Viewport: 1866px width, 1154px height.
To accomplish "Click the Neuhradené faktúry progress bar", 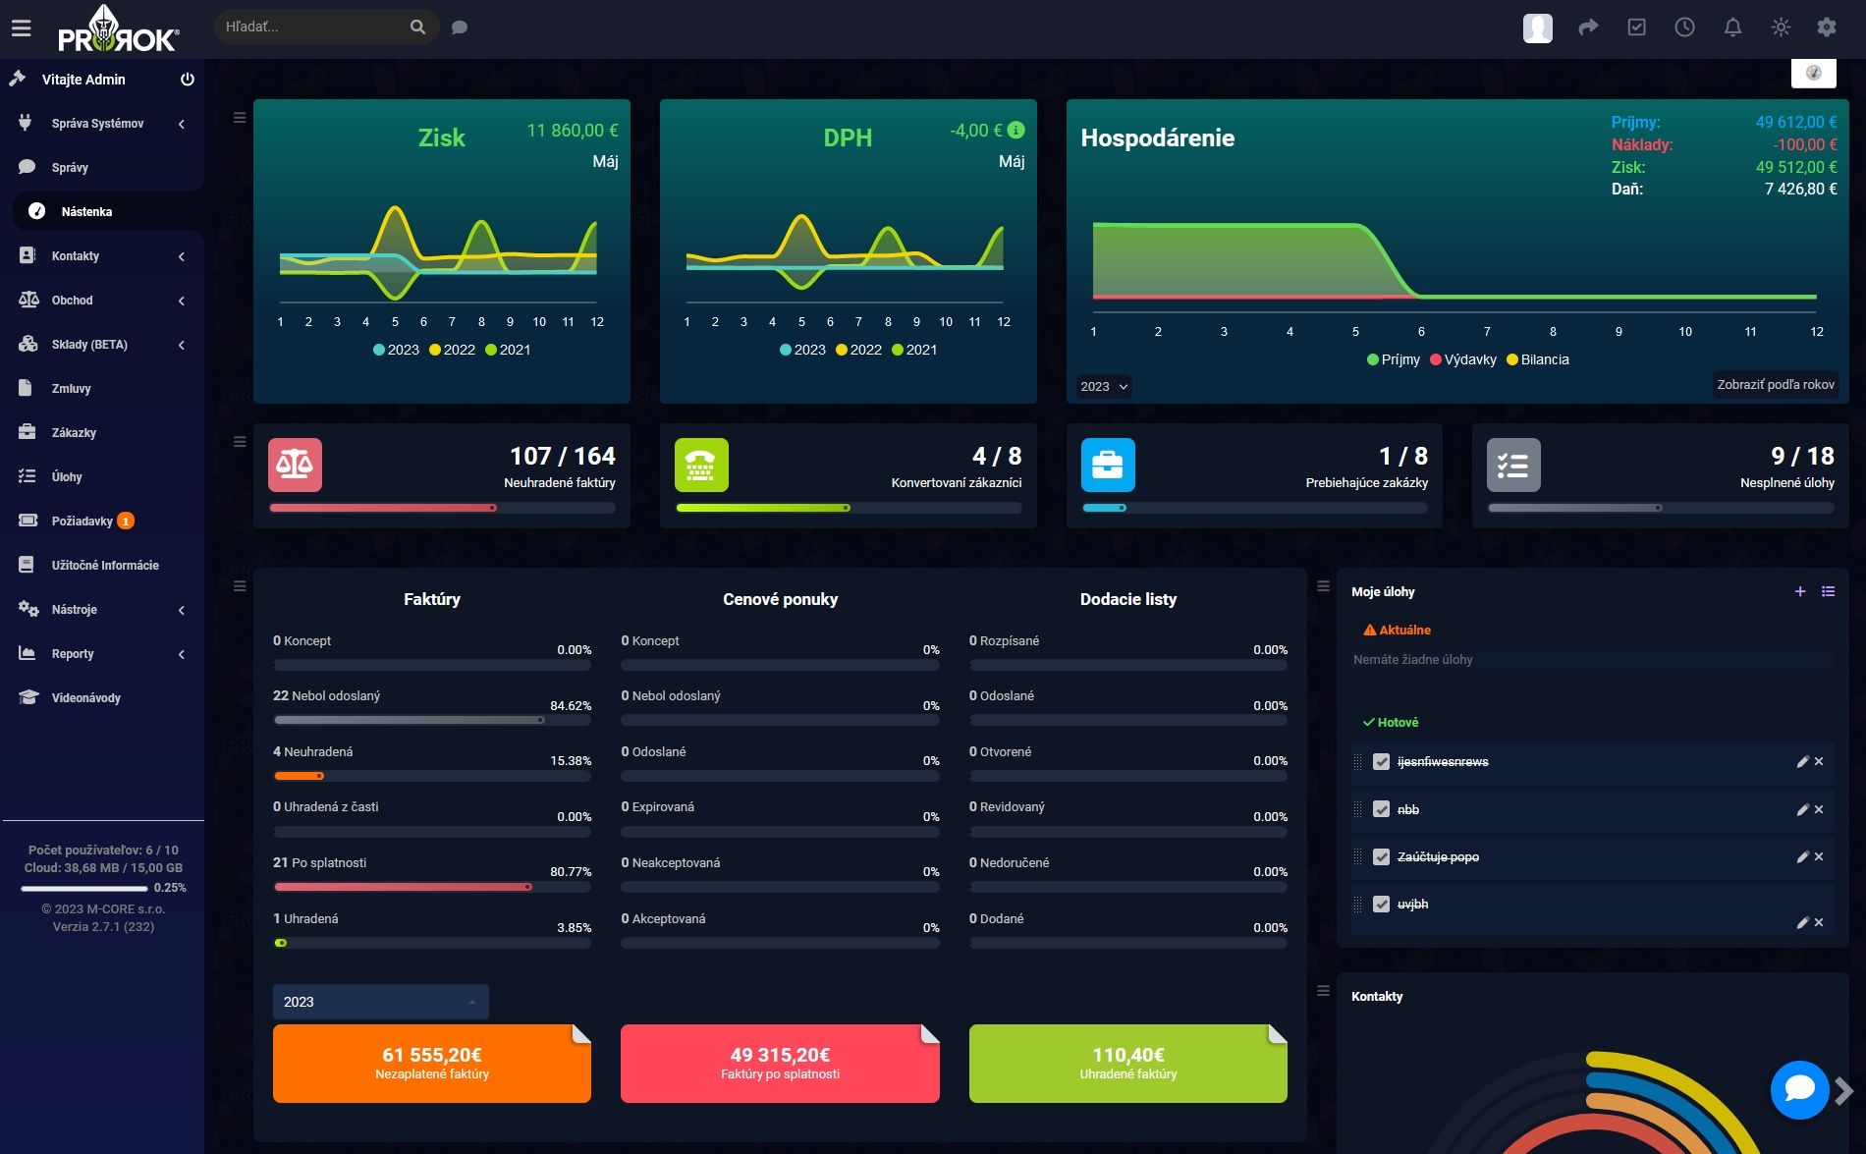I will (x=442, y=508).
